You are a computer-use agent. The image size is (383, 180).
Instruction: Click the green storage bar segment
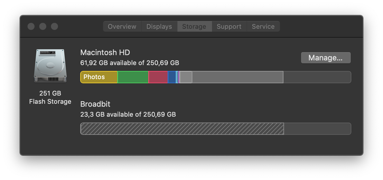[133, 77]
